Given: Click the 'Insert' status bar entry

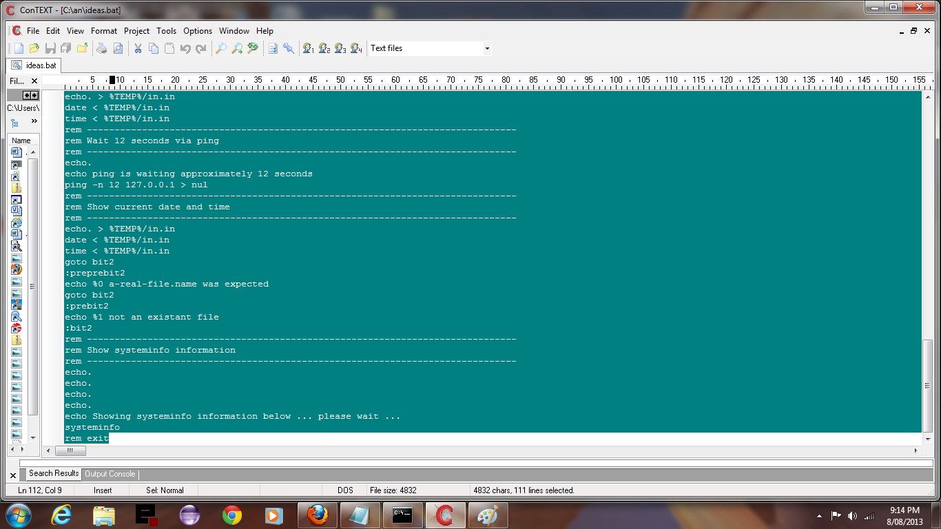Looking at the screenshot, I should (x=103, y=490).
